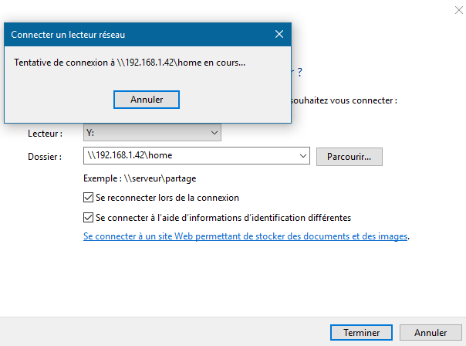Expand the Dossier path history arrow
Screen dimensions: 466x346
click(x=302, y=156)
